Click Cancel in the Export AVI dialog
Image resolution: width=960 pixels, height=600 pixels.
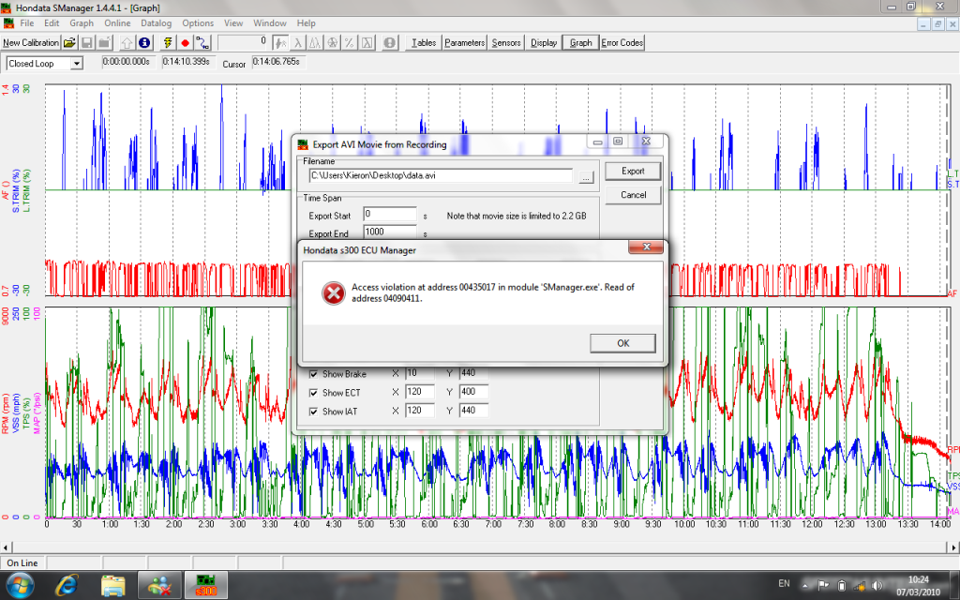tap(633, 195)
